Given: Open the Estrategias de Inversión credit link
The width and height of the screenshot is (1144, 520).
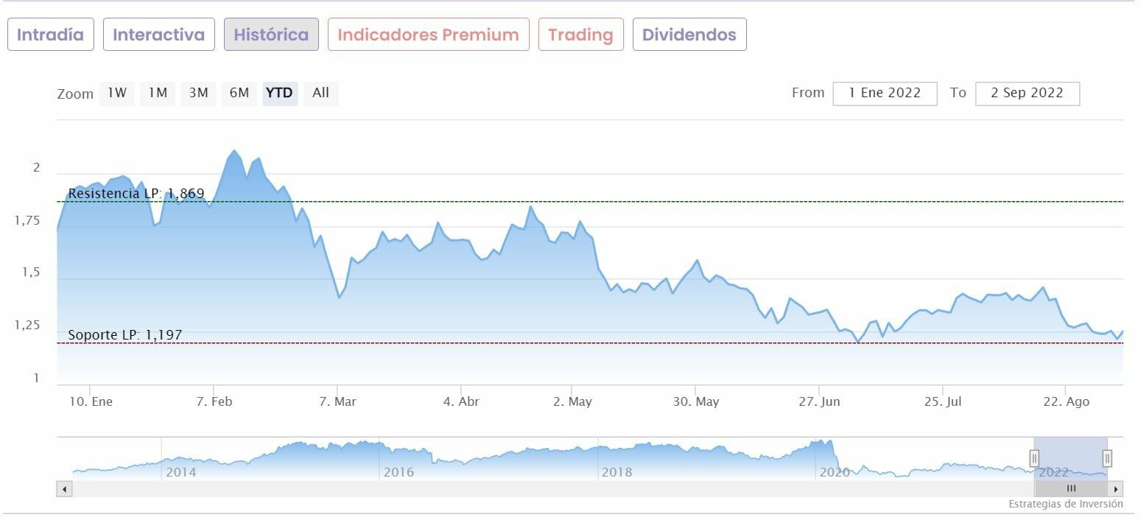Looking at the screenshot, I should point(1065,505).
